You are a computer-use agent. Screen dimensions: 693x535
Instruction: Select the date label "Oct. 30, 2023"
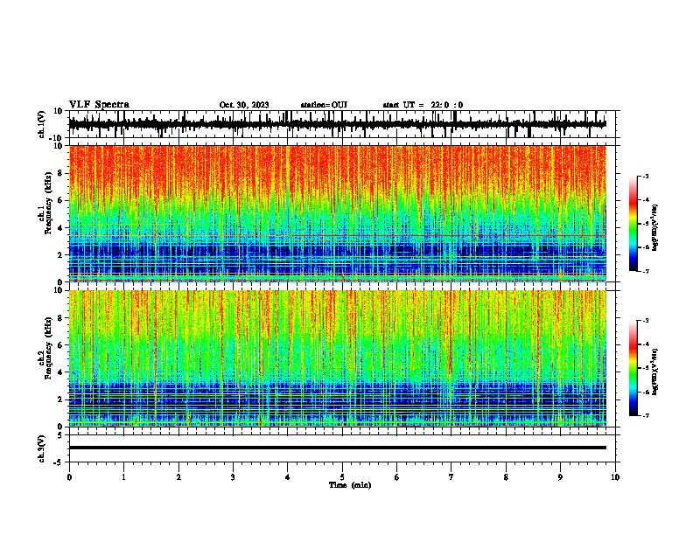[x=244, y=105]
